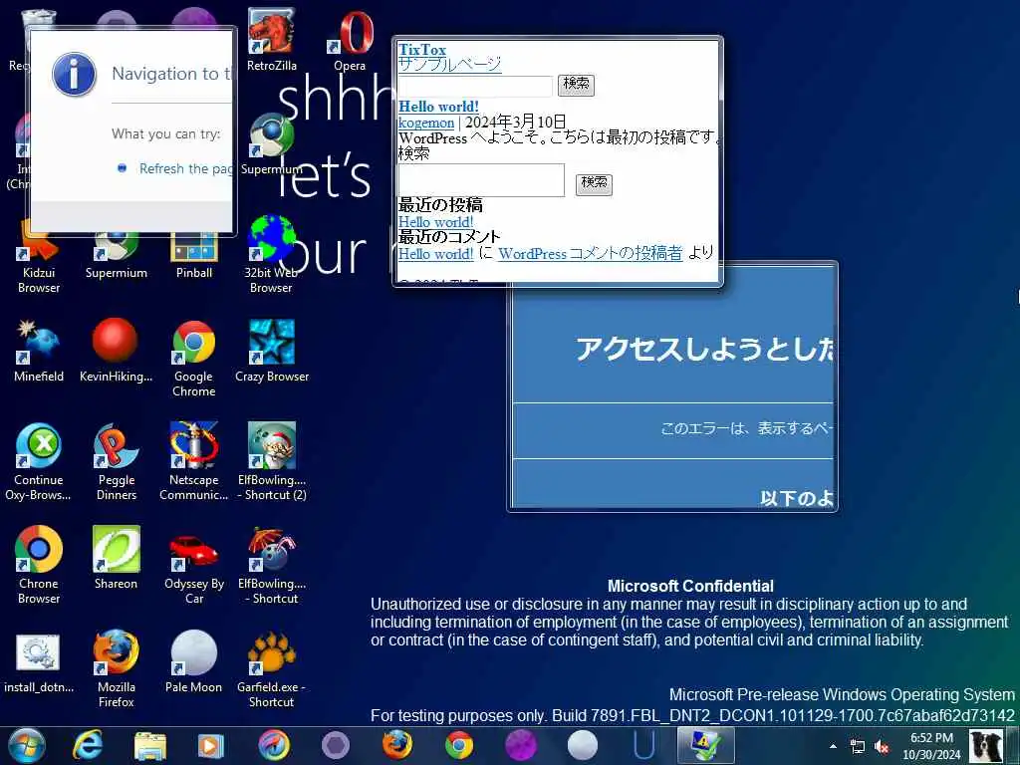This screenshot has width=1020, height=765.
Task: Open the network status tray icon
Action: pos(858,746)
